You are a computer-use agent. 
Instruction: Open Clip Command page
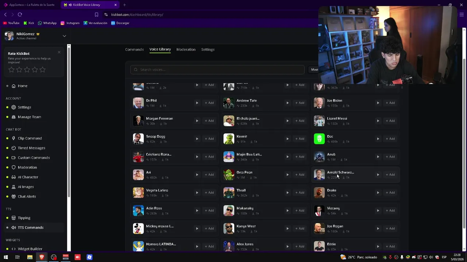[x=30, y=138]
